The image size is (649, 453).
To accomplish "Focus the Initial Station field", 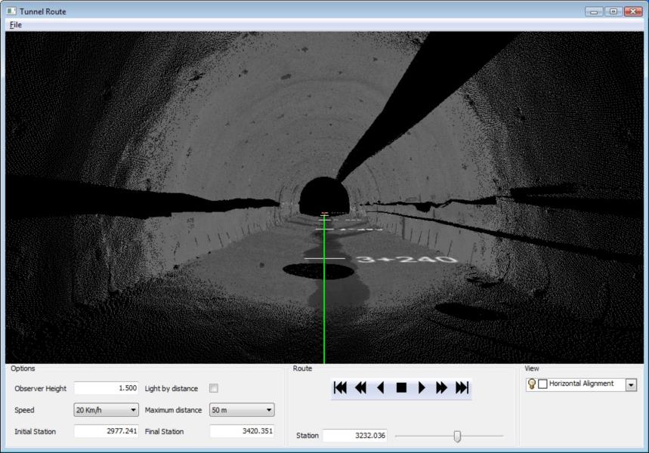I will (x=106, y=431).
